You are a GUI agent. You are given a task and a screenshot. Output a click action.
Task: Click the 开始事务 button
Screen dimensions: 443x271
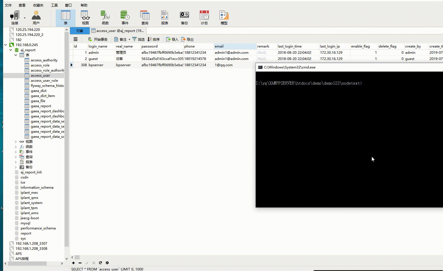(x=98, y=39)
